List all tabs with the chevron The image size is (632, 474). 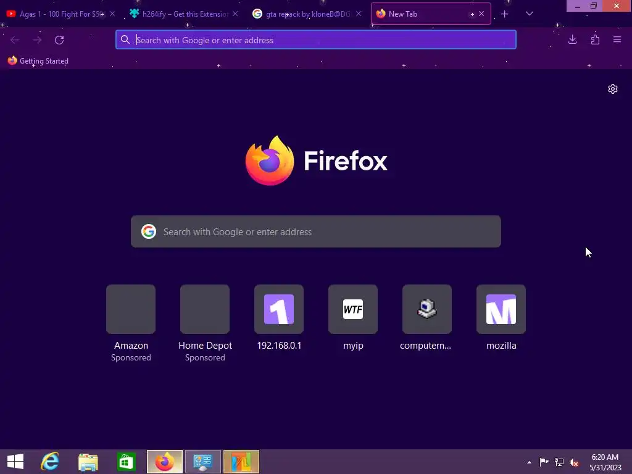coord(530,14)
